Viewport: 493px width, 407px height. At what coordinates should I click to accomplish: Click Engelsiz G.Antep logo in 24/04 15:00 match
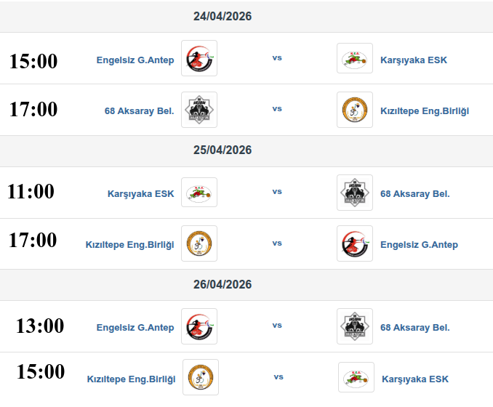coord(199,59)
